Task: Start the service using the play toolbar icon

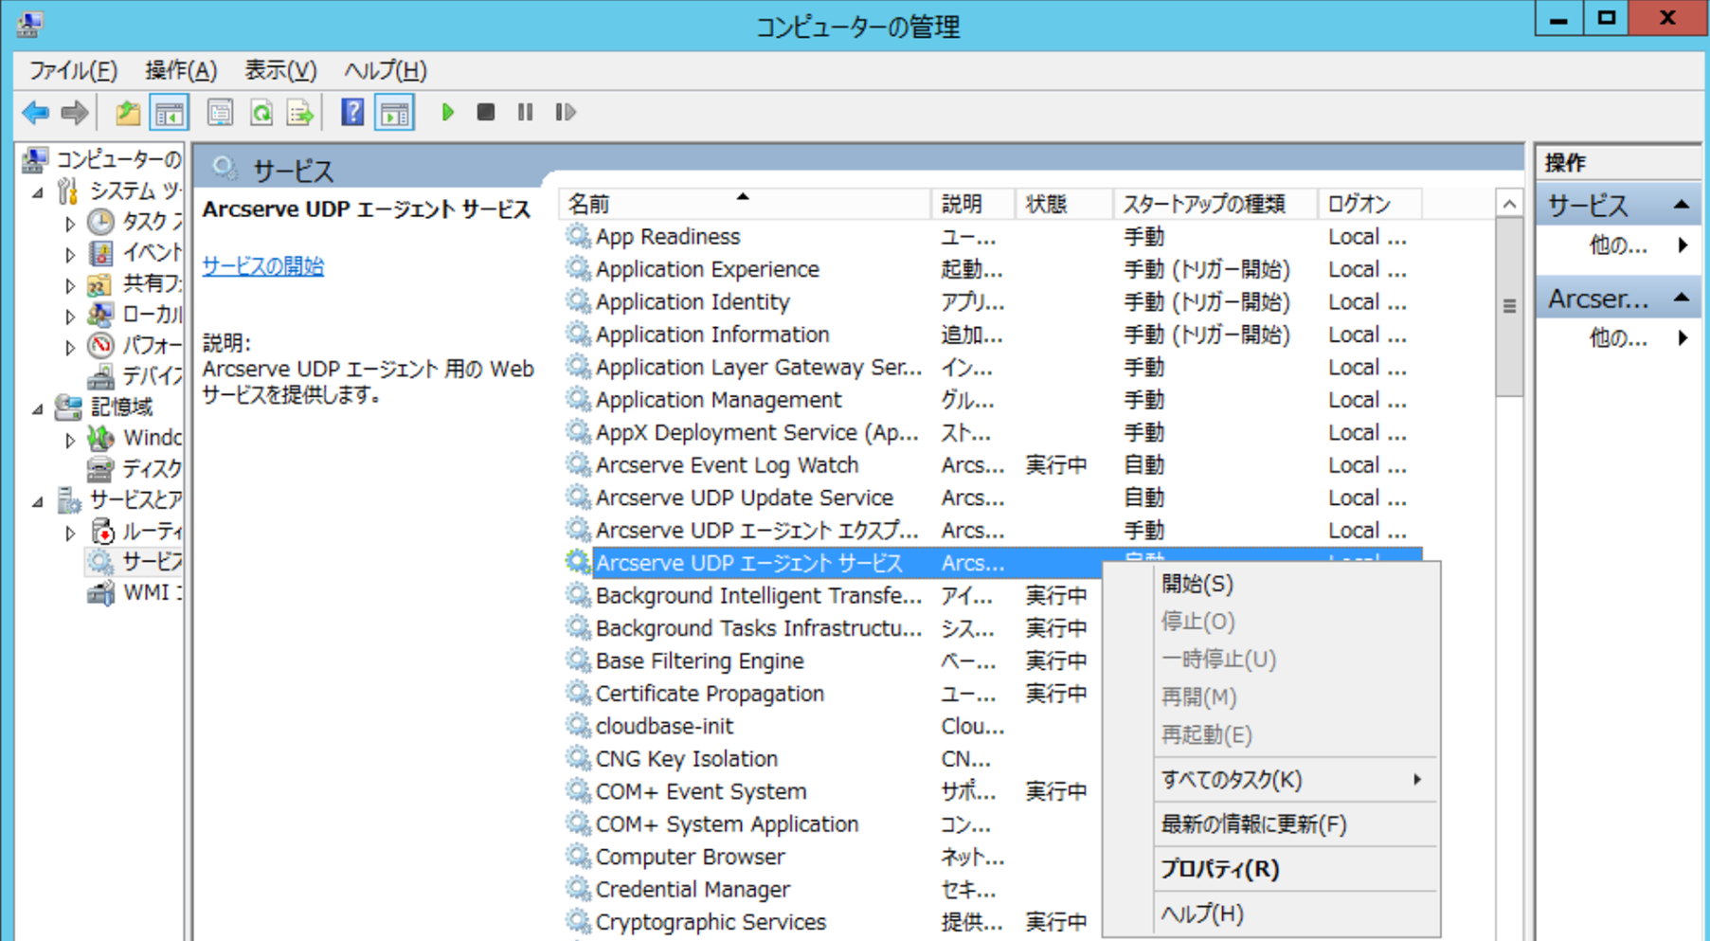Action: pos(447,113)
